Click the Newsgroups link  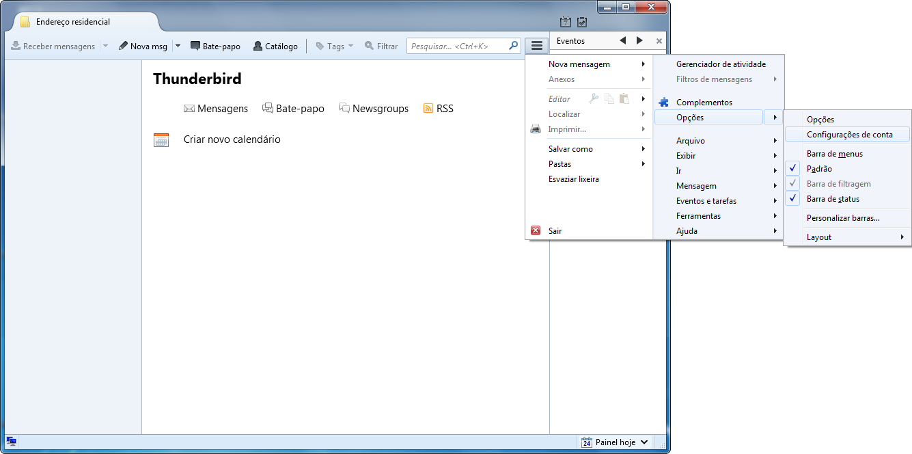coord(374,109)
